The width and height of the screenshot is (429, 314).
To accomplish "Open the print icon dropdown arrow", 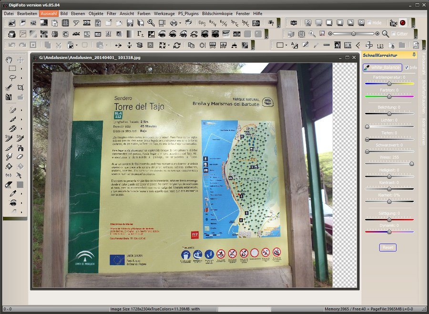I will [181, 23].
